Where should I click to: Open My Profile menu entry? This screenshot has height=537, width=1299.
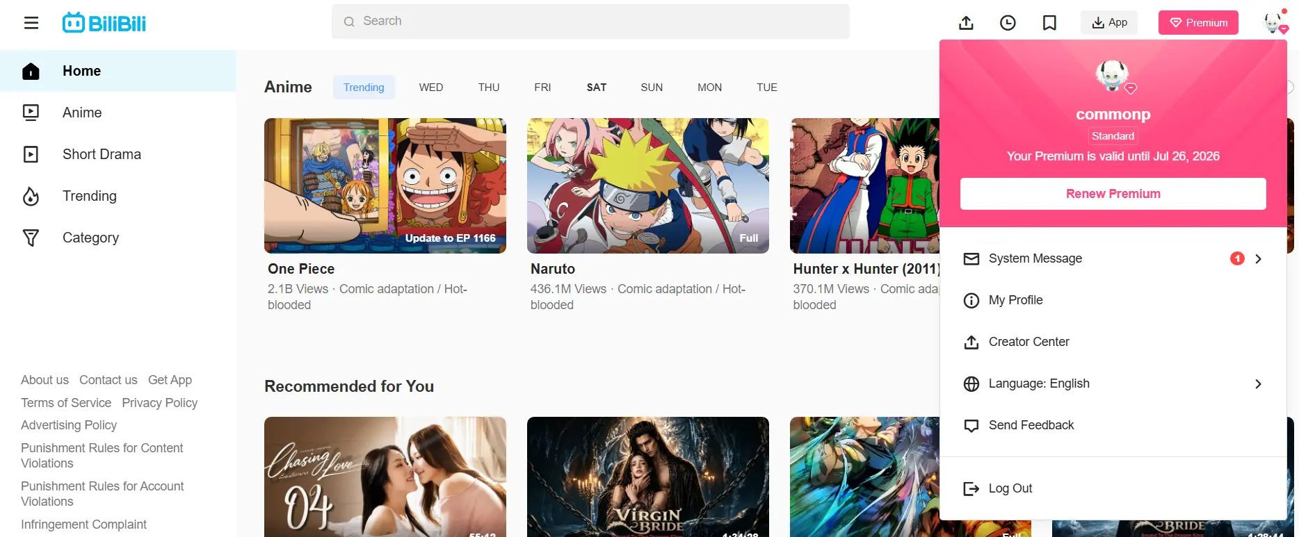coord(1113,300)
